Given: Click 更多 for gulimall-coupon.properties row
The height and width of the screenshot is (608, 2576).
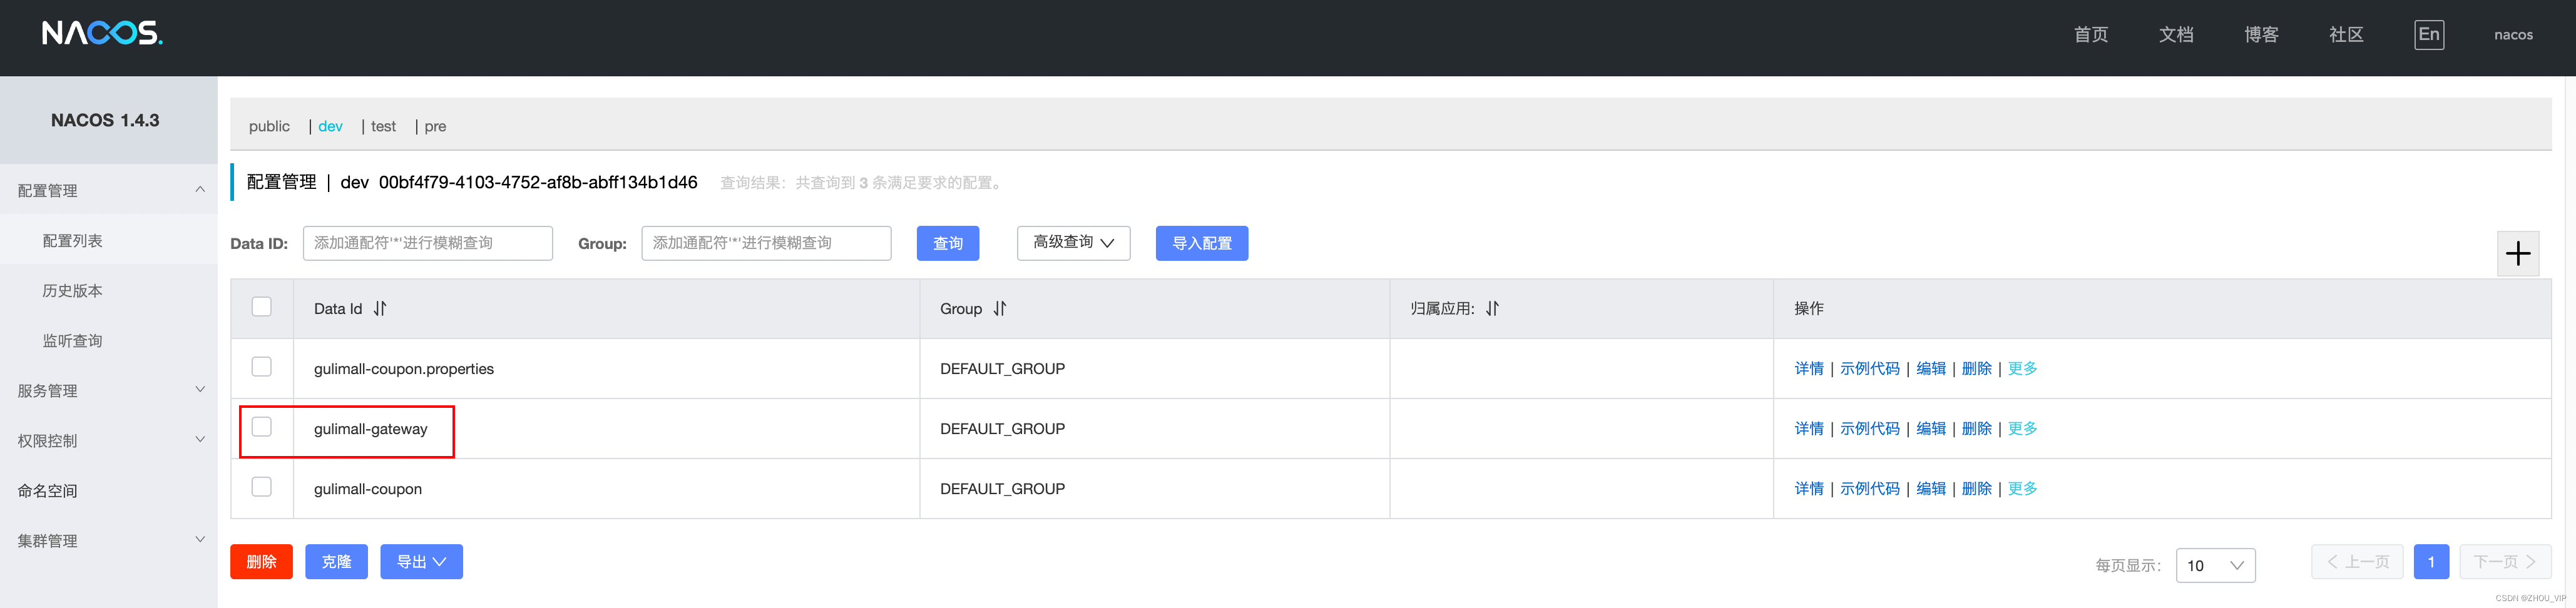Looking at the screenshot, I should (2022, 368).
